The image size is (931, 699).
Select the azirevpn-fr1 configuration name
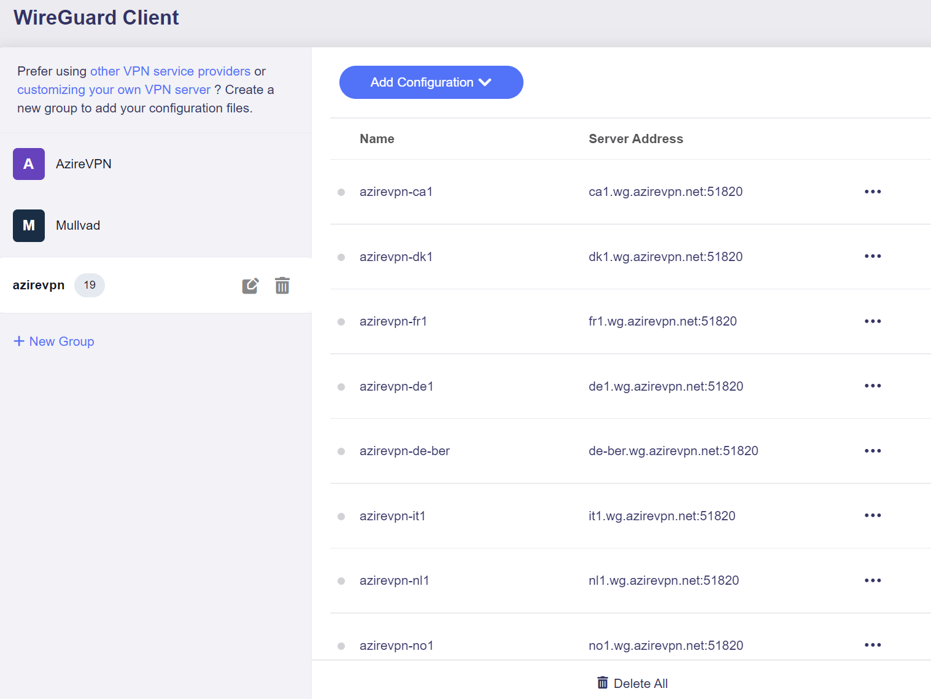point(393,321)
